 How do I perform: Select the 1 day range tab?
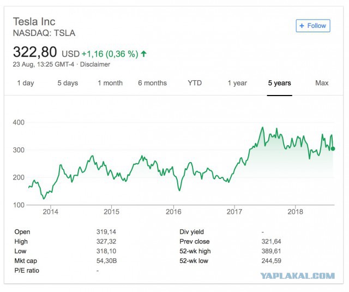26,83
